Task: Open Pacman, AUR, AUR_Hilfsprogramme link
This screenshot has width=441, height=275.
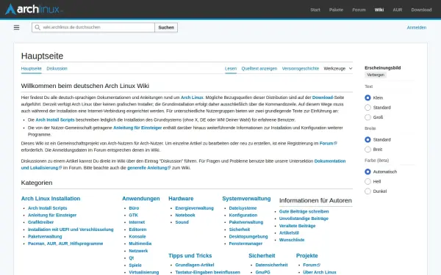Action: 65,243
